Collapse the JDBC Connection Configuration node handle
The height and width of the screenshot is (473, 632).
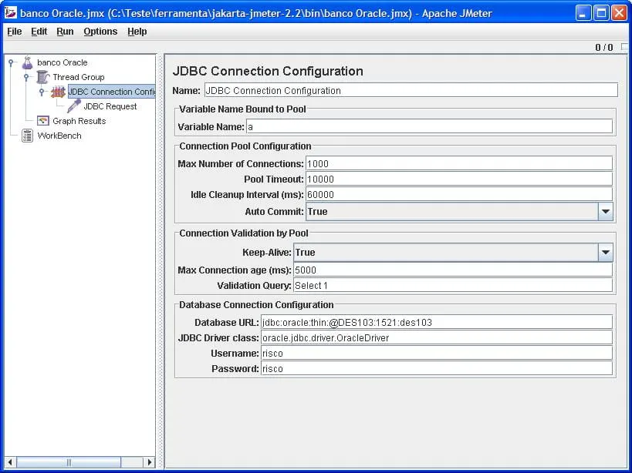(x=42, y=92)
